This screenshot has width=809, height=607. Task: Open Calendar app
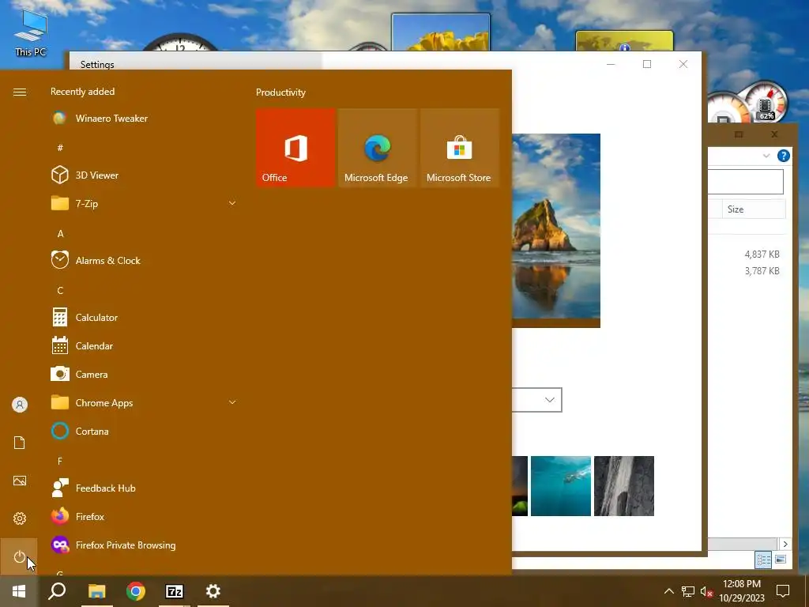click(144, 346)
